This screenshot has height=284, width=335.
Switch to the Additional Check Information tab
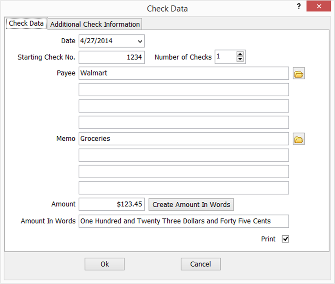[x=95, y=24]
